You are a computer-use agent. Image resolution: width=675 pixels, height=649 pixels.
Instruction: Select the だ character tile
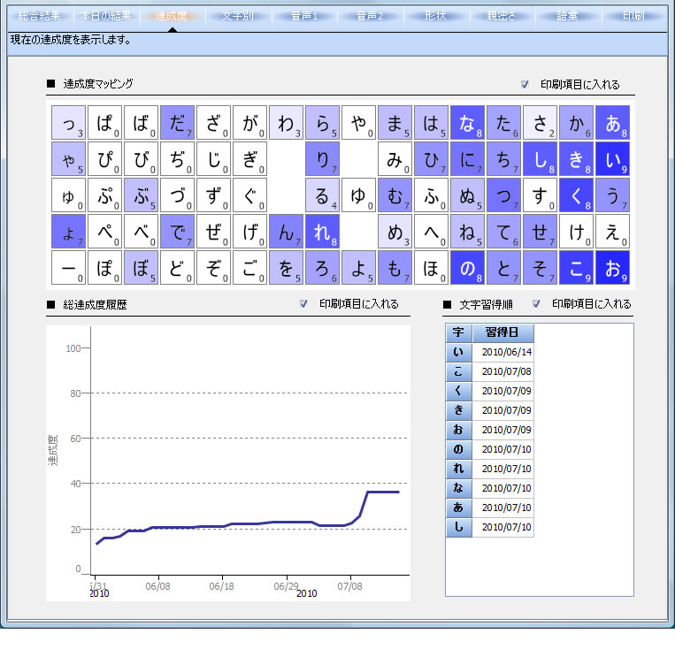177,123
